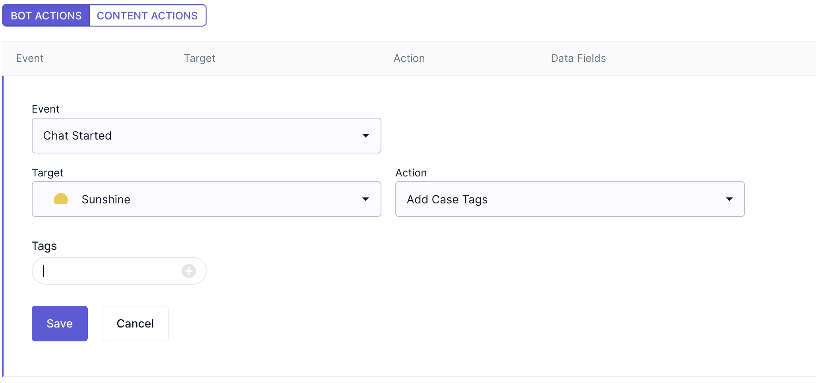Click the Action column header
This screenshot has height=383, width=816.
(x=409, y=58)
